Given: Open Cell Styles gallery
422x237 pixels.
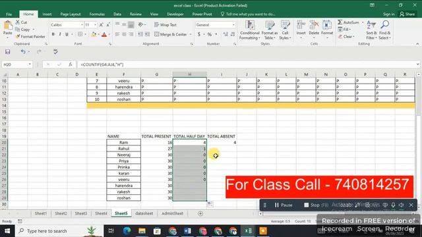Looking at the screenshot, I should click(x=285, y=30).
